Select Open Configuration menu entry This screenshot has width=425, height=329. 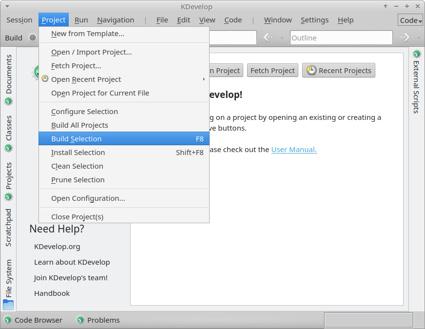tap(124, 198)
